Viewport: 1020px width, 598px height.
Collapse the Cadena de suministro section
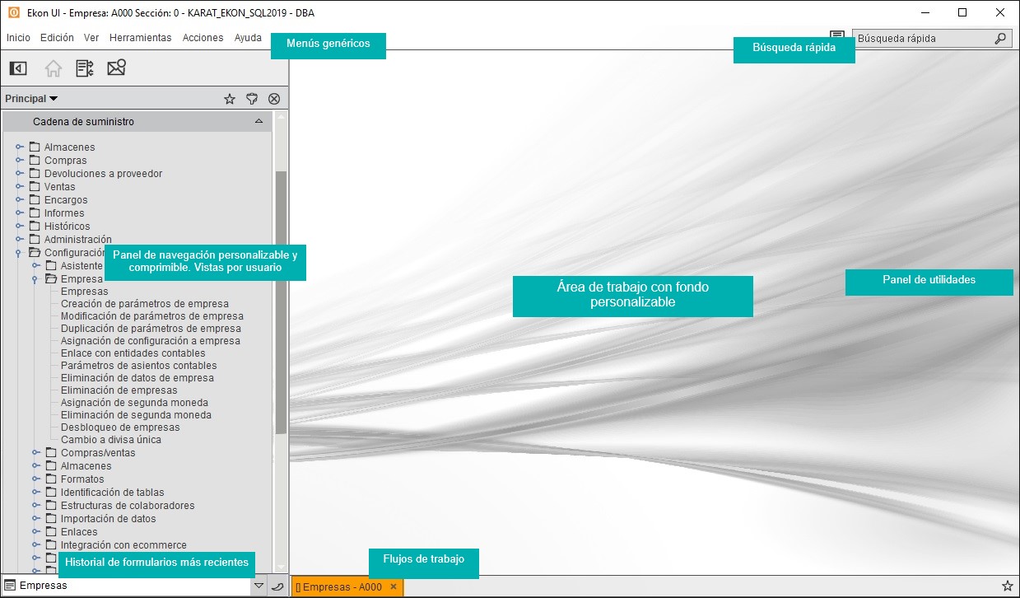tap(258, 121)
